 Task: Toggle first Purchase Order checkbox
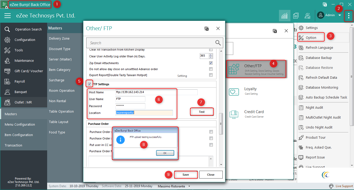(x=211, y=132)
